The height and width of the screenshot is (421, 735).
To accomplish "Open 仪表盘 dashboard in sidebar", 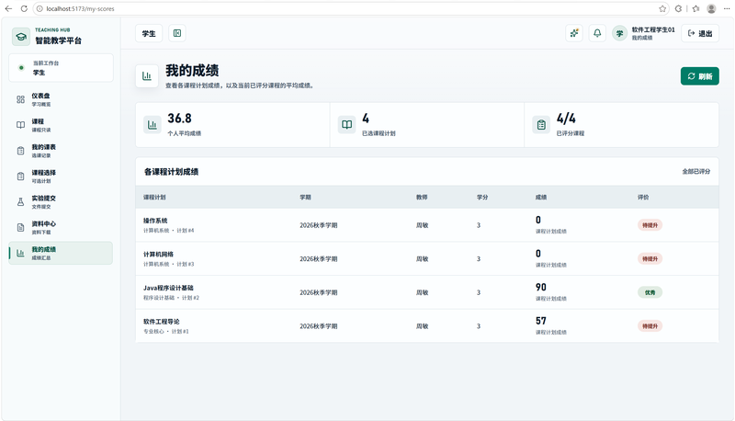I will tap(61, 99).
